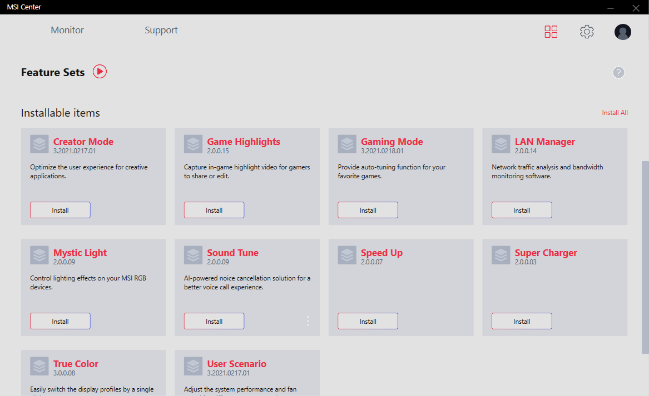
Task: Select the Speed Up title
Action: point(382,253)
